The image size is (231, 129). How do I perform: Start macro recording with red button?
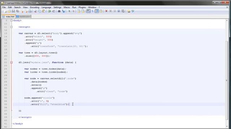(x=106, y=11)
